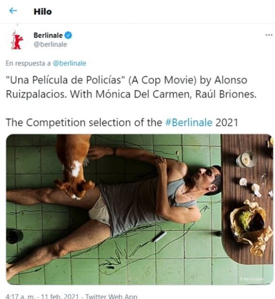
Task: Follow the @berlinale link in 'En respuesta a'
Action: coord(69,63)
